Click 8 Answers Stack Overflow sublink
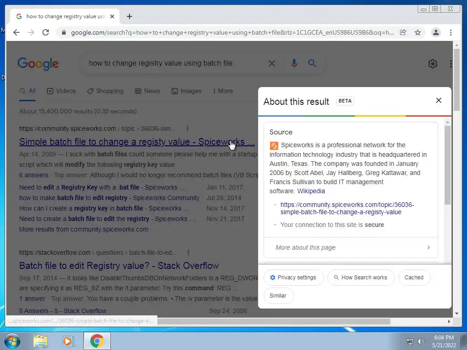The width and height of the screenshot is (467, 350). click(x=63, y=311)
